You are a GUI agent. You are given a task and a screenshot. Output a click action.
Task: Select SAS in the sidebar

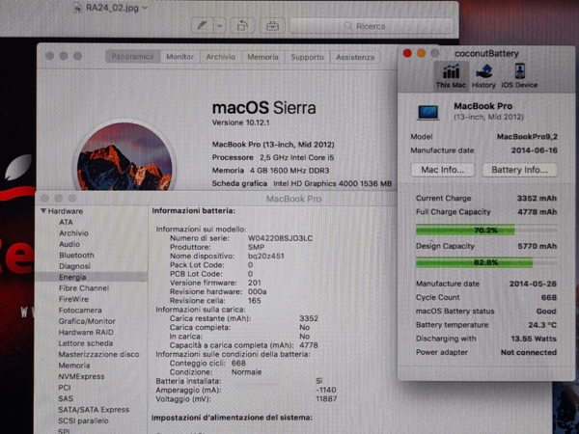[66, 398]
